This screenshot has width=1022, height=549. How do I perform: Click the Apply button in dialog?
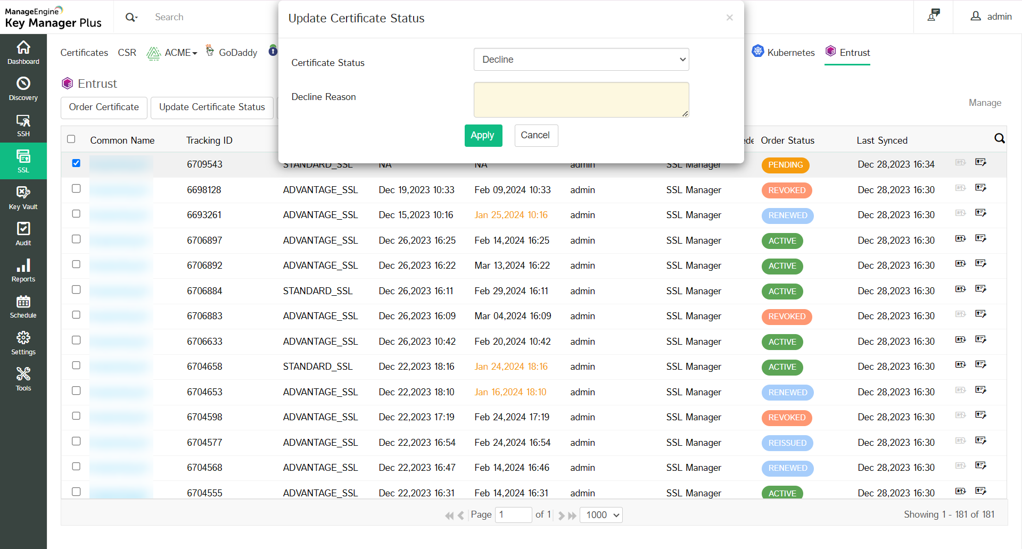pos(483,136)
